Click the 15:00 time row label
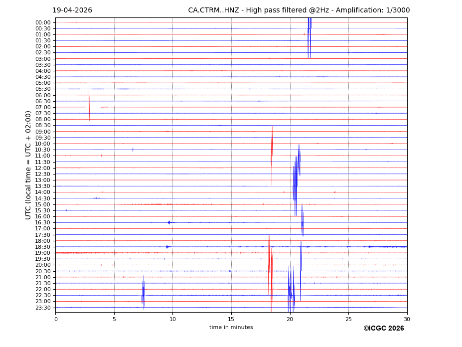Screen dimensions: 462x347 43,204
